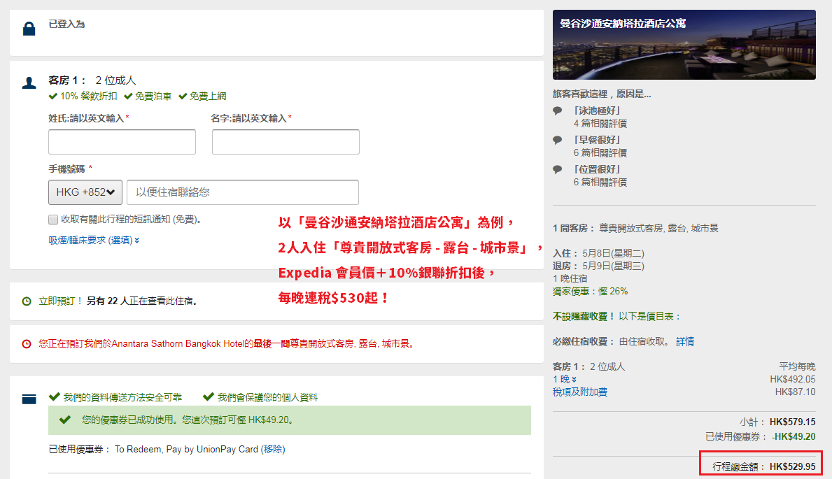Image resolution: width=832 pixels, height=479 pixels.
Task: Click the checkmark beside 免費上網
Action: click(x=183, y=96)
